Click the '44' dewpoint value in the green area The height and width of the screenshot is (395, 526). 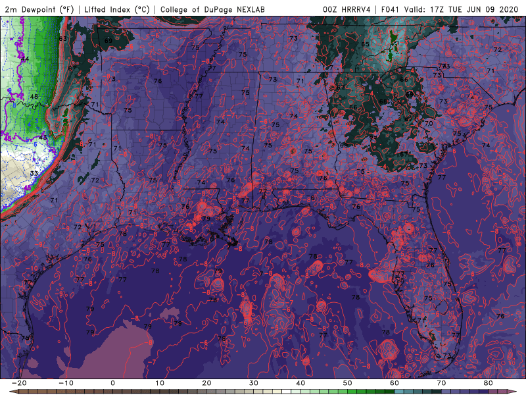pyautogui.click(x=25, y=59)
